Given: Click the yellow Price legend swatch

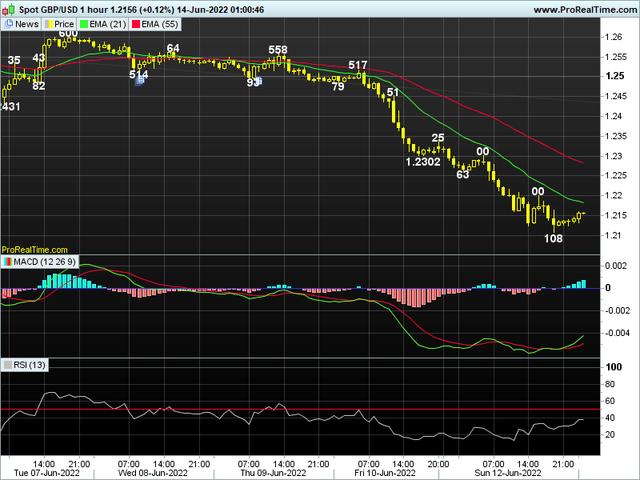Looking at the screenshot, I should point(49,24).
